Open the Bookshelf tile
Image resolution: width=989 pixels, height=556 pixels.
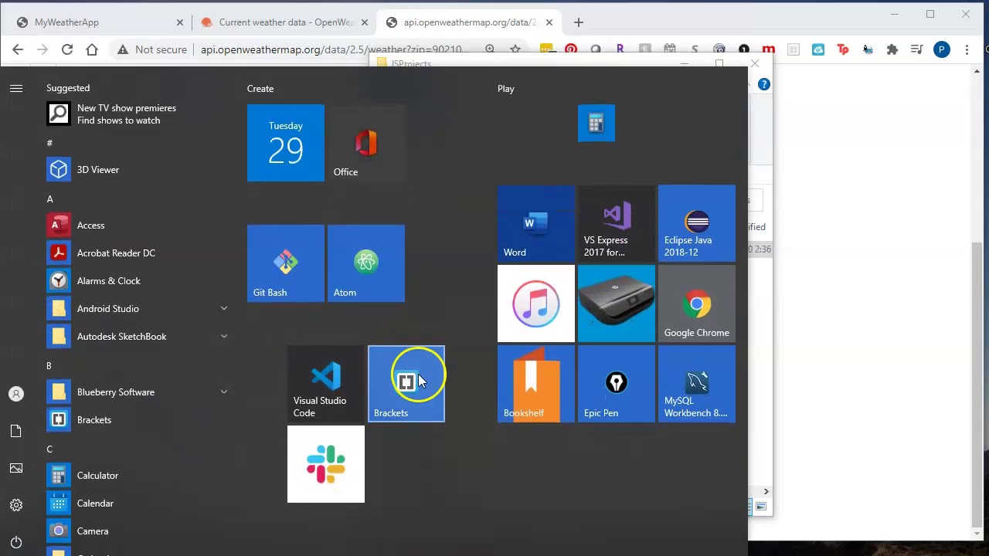[536, 384]
